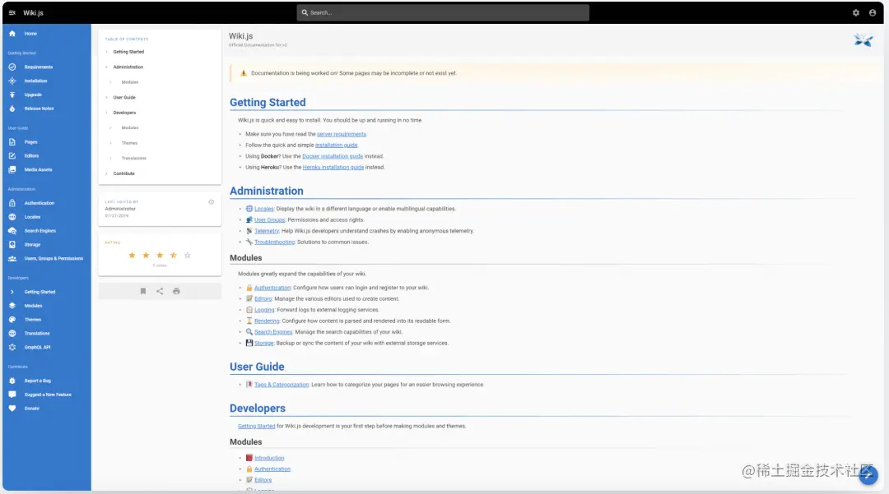Click the Translations globe icon in the sidebar
This screenshot has height=494, width=889.
pyautogui.click(x=12, y=333)
